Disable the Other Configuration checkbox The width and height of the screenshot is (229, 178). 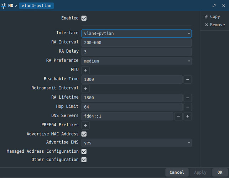[84, 159]
